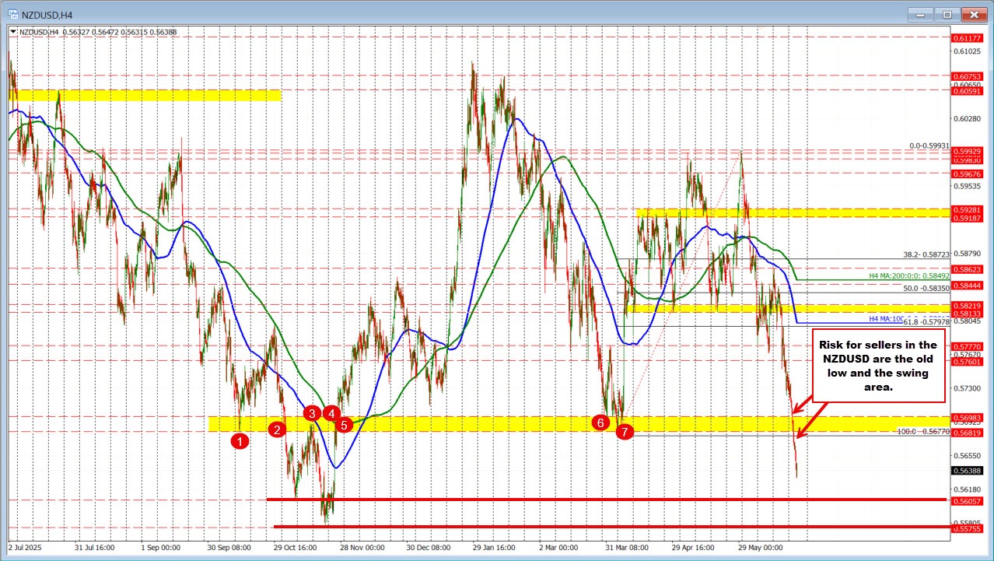
Task: Maximize the NZDUSD,H4 chart window
Action: [x=948, y=14]
